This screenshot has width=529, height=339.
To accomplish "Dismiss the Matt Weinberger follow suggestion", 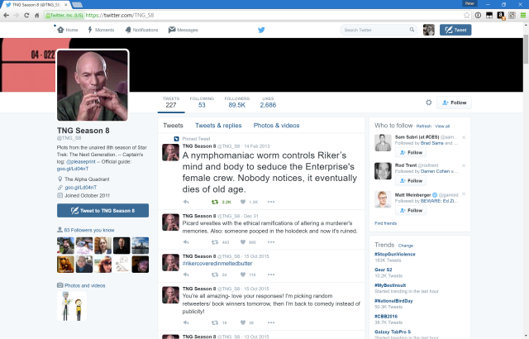I will point(464,194).
